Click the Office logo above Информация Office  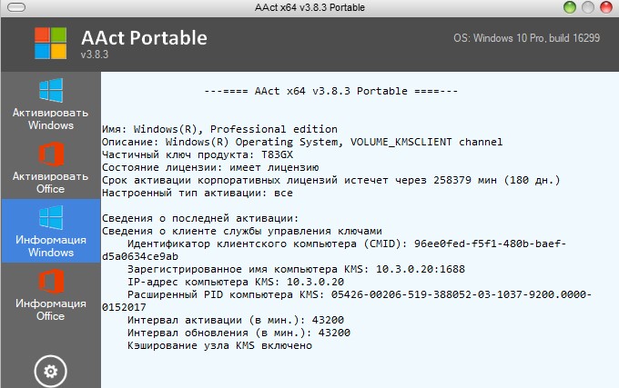tap(50, 282)
